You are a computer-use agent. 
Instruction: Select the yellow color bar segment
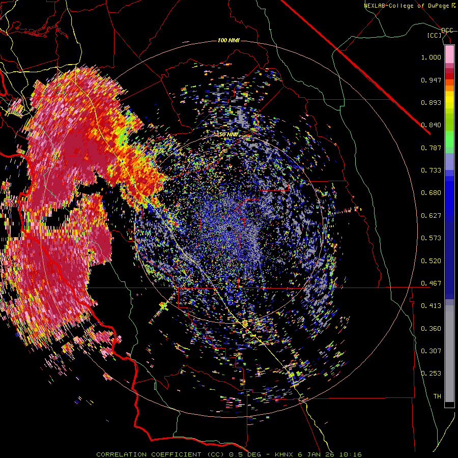(449, 100)
